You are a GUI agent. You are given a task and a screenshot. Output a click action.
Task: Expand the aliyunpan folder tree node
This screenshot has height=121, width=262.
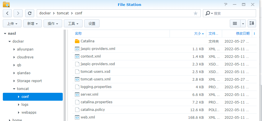(x=14, y=49)
